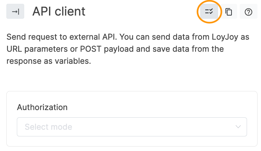Viewport: 261px width, 151px height.
Task: Click the two overlapping squares icon
Action: (x=229, y=12)
